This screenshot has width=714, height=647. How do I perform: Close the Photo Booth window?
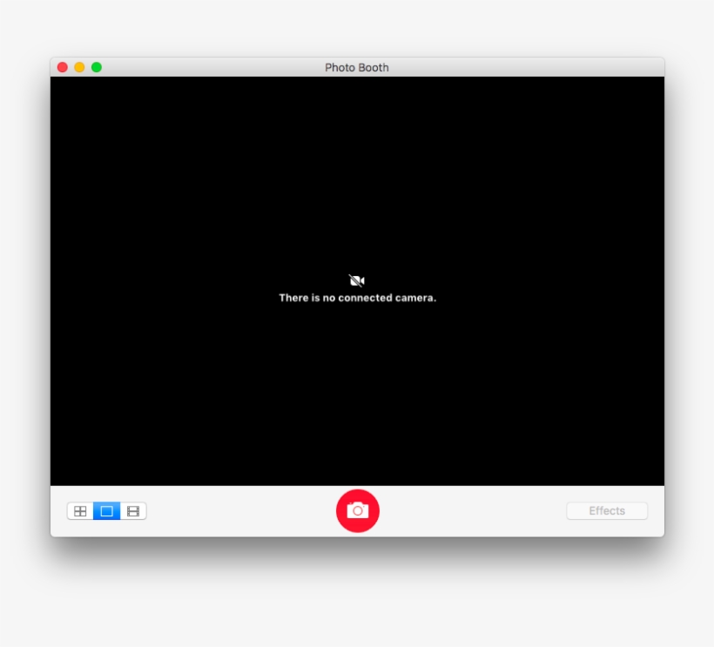63,67
